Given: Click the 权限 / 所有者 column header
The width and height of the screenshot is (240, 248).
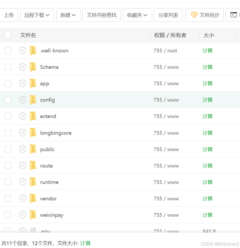Looking at the screenshot, I should click(170, 35).
